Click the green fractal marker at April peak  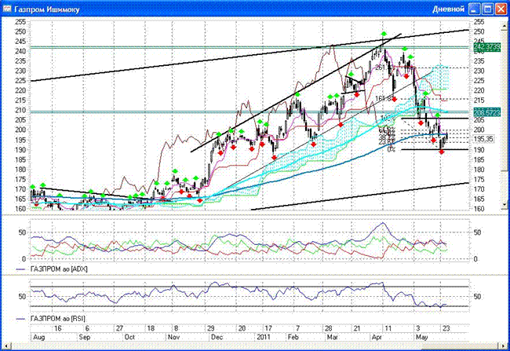click(x=384, y=34)
